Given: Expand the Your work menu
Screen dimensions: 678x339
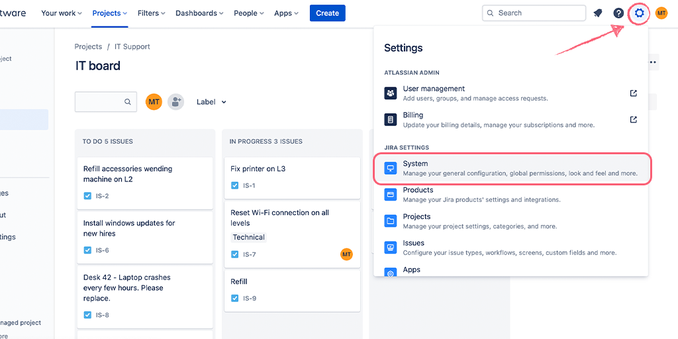Looking at the screenshot, I should click(x=62, y=13).
